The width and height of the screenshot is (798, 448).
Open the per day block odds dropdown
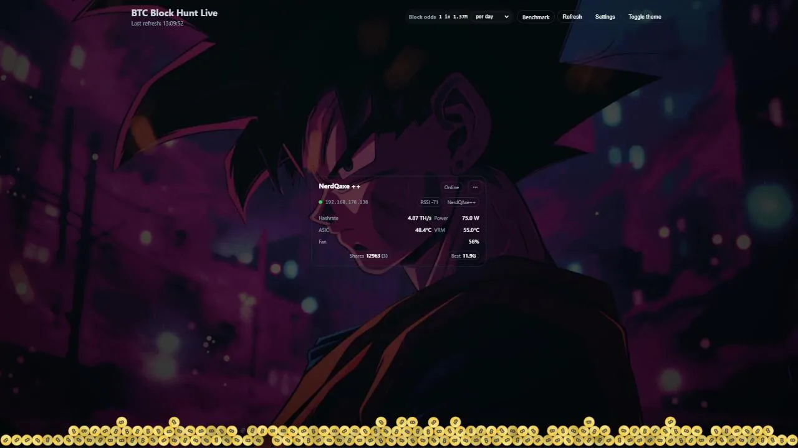492,17
